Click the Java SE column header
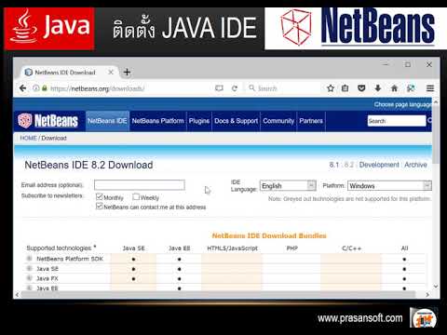This screenshot has width=447, height=335. [x=134, y=248]
